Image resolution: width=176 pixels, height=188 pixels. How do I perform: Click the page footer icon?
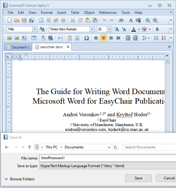tap(77, 38)
